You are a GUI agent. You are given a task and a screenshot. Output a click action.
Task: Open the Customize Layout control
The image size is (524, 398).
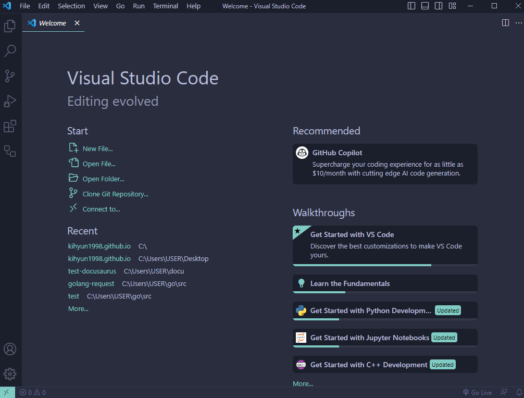tap(452, 6)
